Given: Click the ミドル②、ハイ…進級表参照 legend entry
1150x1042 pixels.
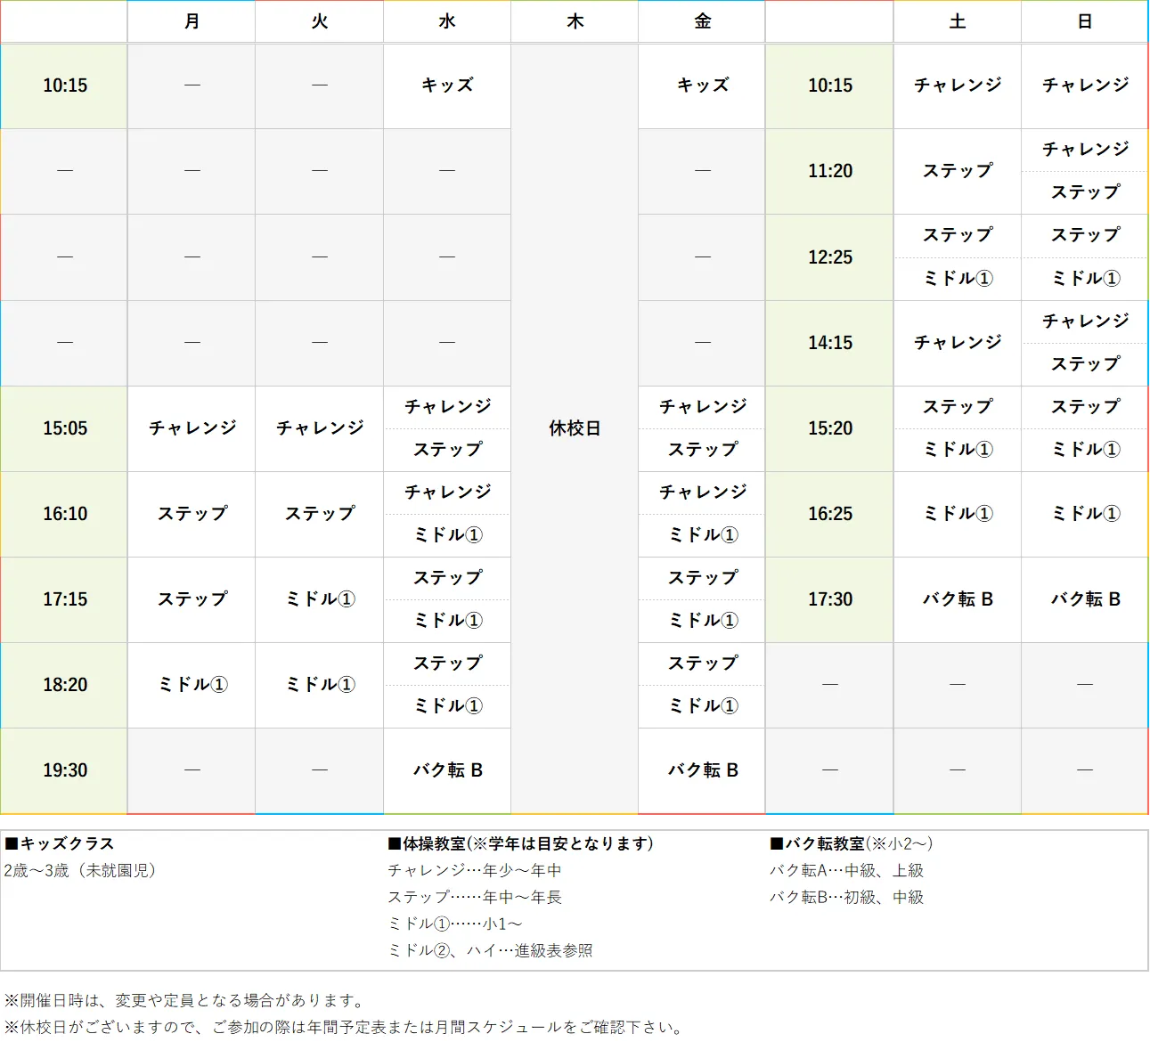Looking at the screenshot, I should point(491,949).
